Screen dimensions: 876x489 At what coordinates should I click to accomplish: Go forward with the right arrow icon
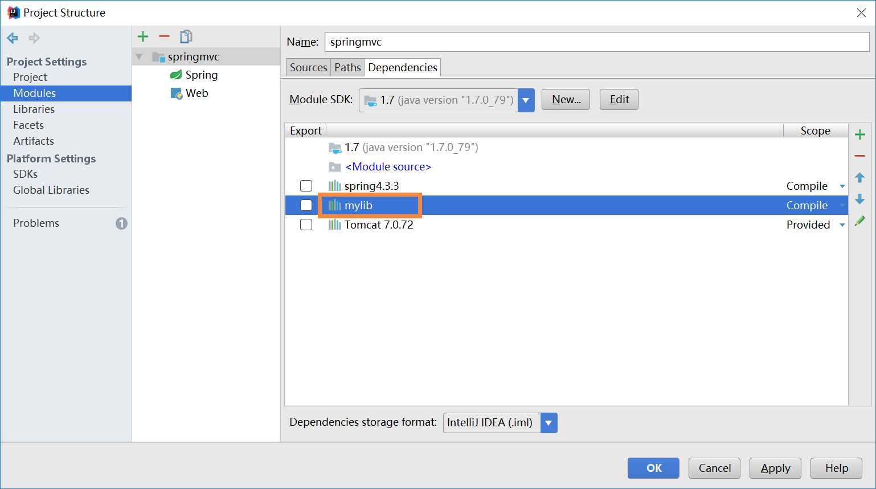coord(34,38)
